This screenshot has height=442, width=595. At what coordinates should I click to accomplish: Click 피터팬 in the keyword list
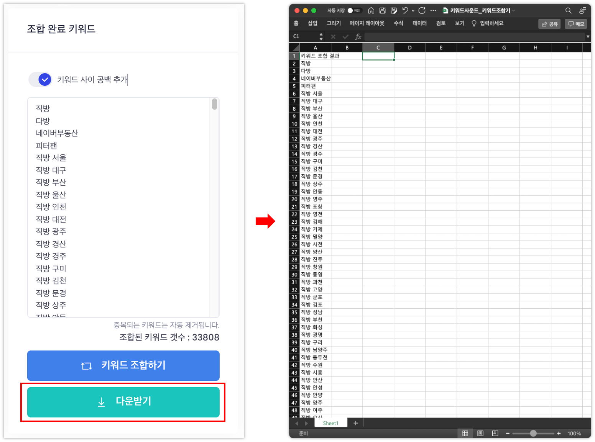46,146
